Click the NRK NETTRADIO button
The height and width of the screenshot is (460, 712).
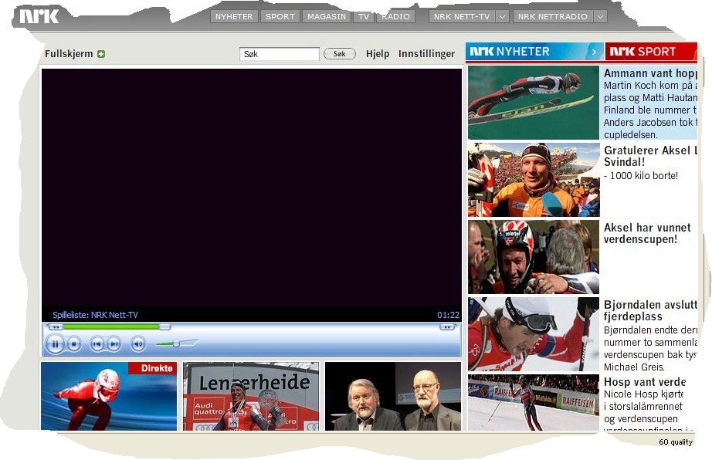[x=553, y=16]
